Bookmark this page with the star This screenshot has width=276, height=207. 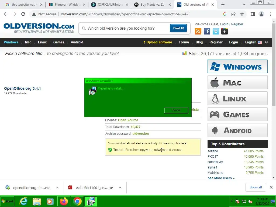pos(242,14)
